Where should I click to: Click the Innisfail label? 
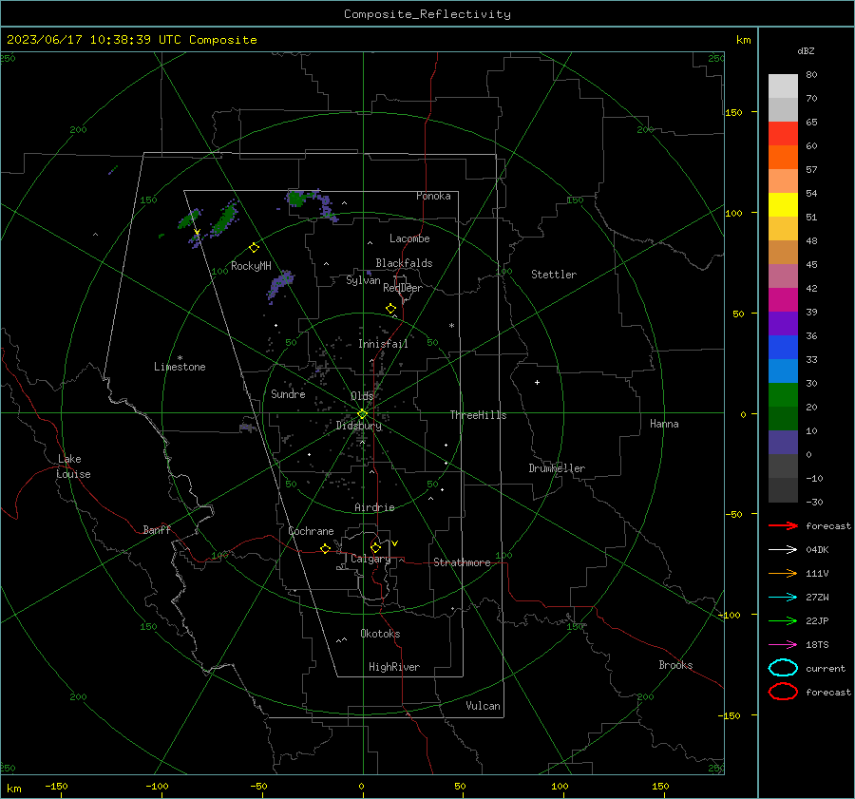[383, 344]
